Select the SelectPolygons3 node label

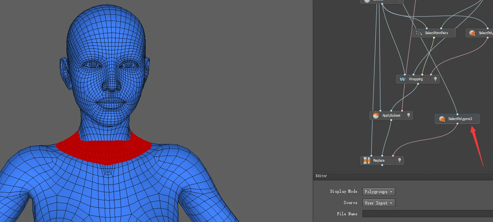click(460, 119)
